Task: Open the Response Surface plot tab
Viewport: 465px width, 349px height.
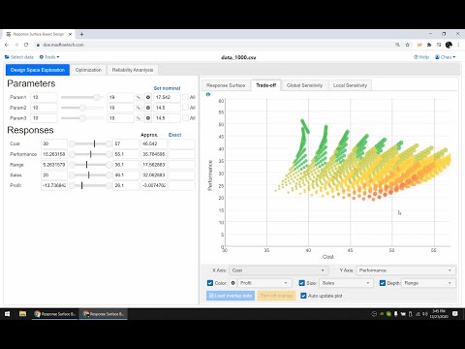Action: tap(226, 85)
